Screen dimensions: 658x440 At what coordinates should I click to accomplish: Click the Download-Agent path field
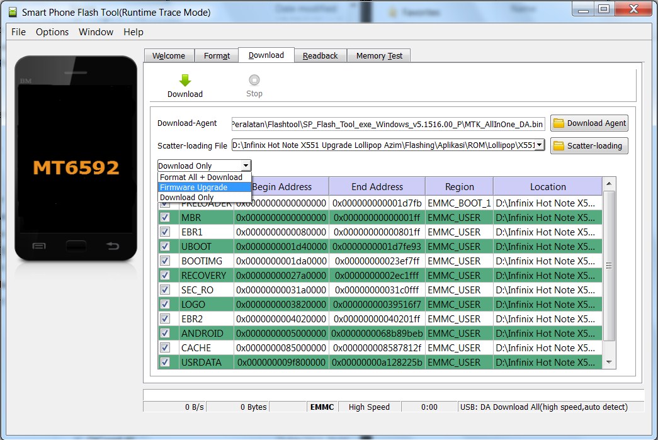tap(388, 124)
